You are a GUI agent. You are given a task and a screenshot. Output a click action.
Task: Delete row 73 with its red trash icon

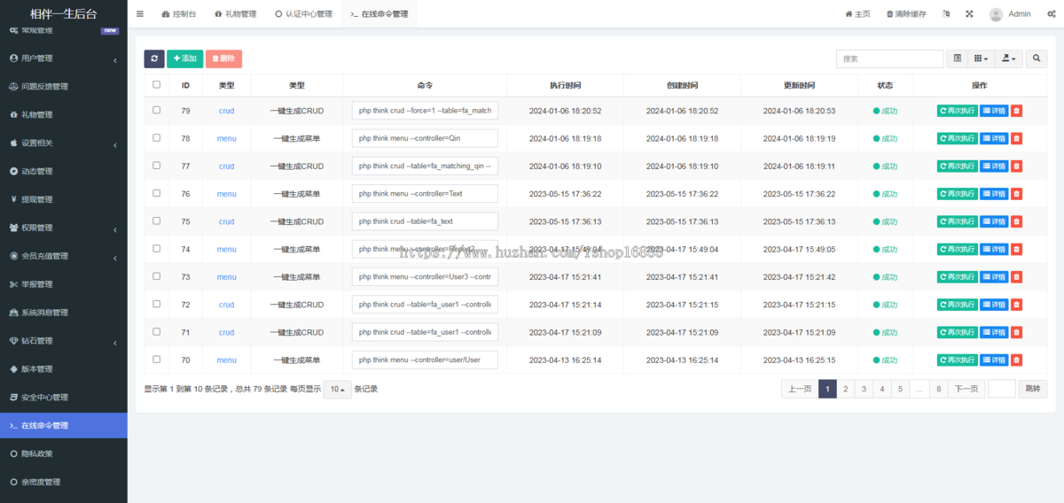1017,276
